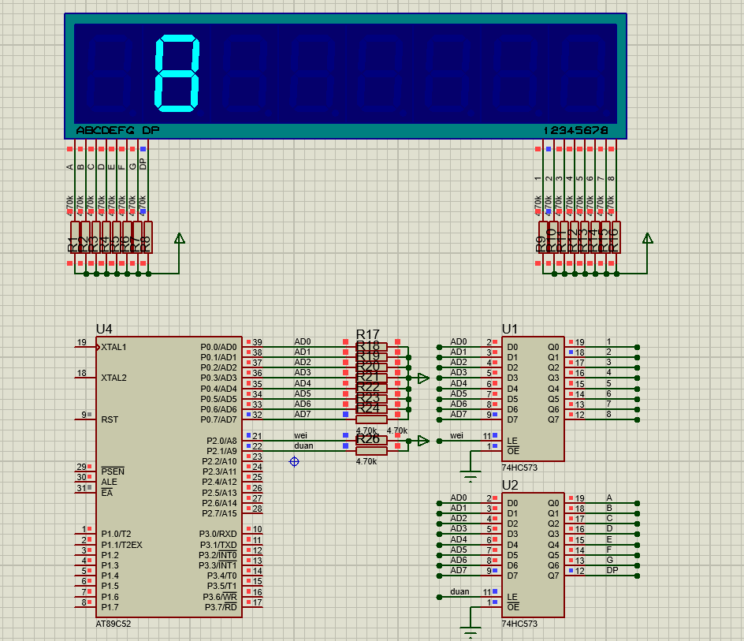The image size is (744, 641).
Task: Click the U1 reference designator label
Action: pos(510,329)
